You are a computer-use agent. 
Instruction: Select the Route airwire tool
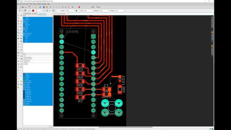coord(18,33)
